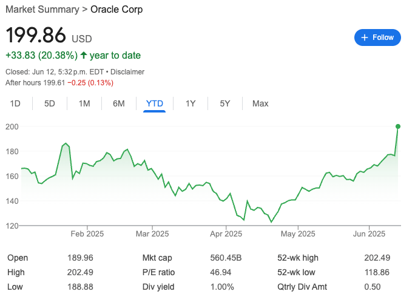415x300 pixels.
Task: Click the 200 y-axis label
Action: coord(12,126)
